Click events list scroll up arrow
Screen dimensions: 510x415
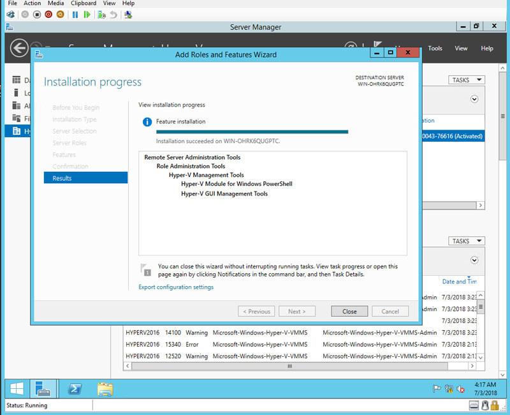click(x=481, y=296)
